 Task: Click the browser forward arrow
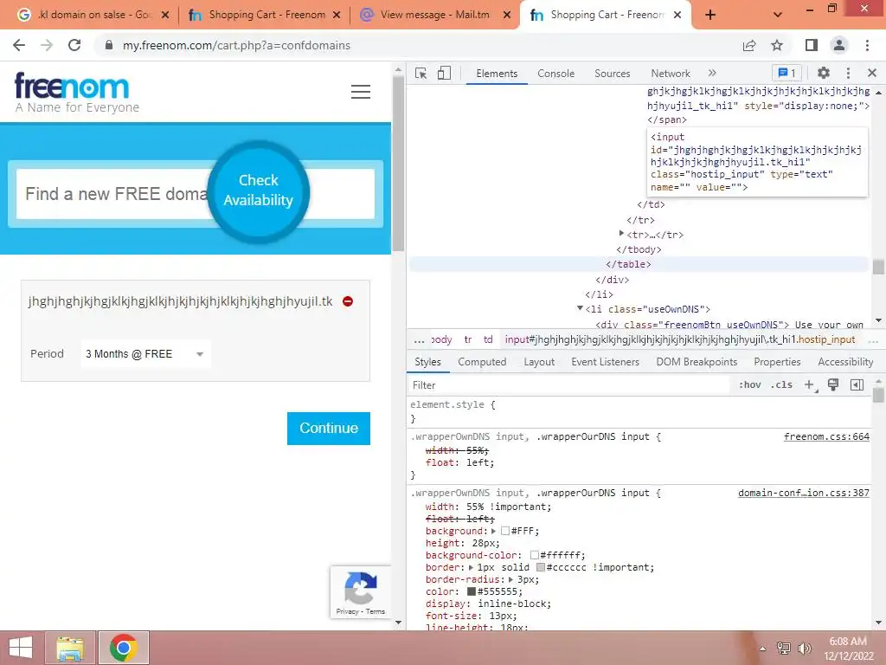pos(47,45)
